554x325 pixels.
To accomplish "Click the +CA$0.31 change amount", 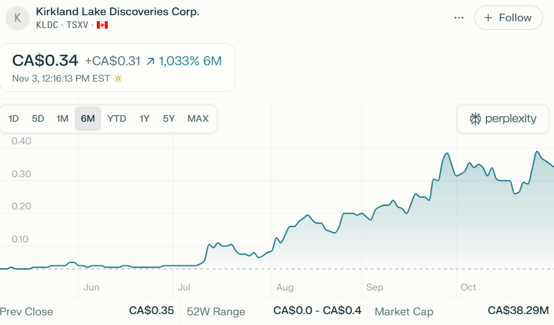I will coord(113,61).
